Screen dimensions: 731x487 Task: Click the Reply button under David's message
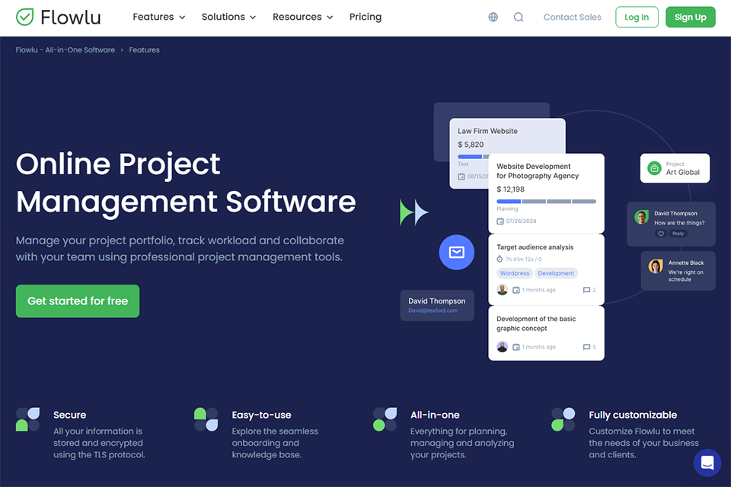pos(678,234)
